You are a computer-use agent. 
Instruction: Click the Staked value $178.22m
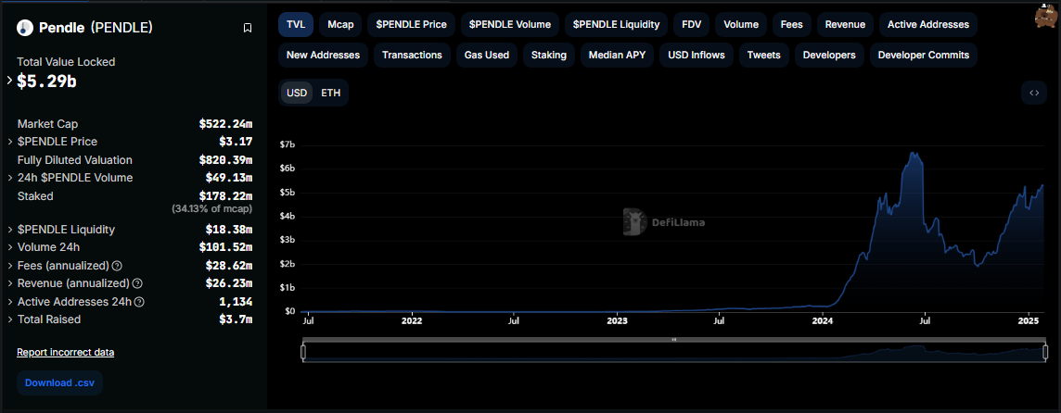pyautogui.click(x=226, y=196)
